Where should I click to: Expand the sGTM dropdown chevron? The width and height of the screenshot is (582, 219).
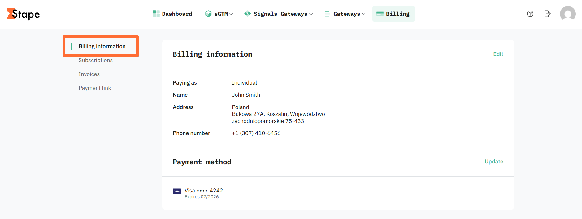pos(231,14)
